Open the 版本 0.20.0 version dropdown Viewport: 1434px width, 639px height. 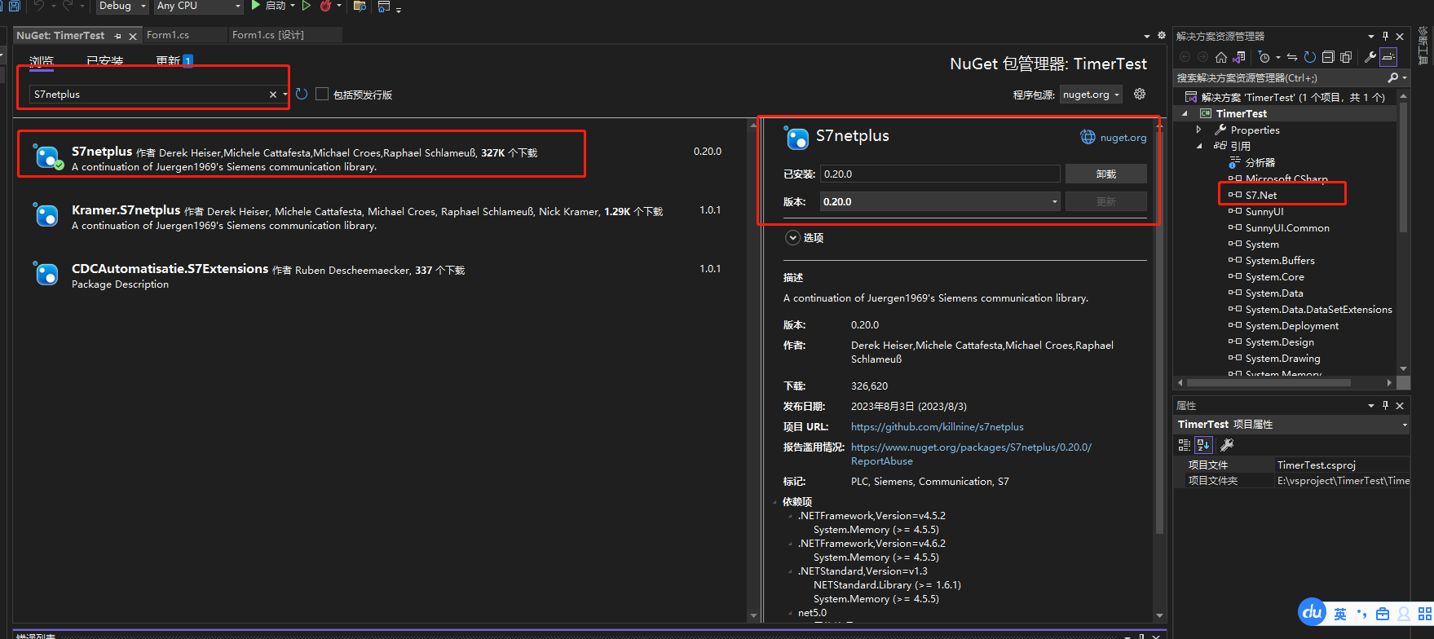point(939,201)
